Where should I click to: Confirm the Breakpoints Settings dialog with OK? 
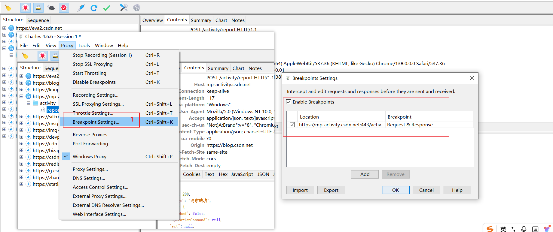click(x=396, y=190)
